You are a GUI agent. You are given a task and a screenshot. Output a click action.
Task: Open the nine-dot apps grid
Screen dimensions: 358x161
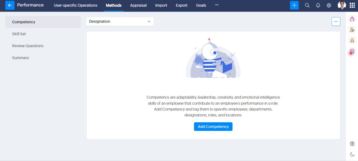point(352,5)
